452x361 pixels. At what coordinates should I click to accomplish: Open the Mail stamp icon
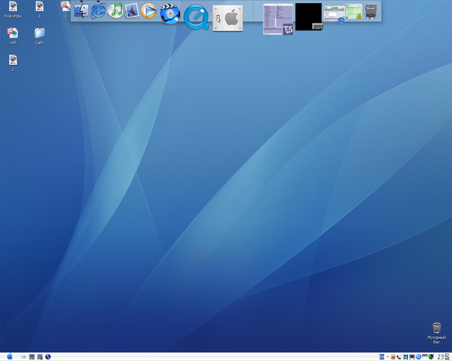pos(131,11)
